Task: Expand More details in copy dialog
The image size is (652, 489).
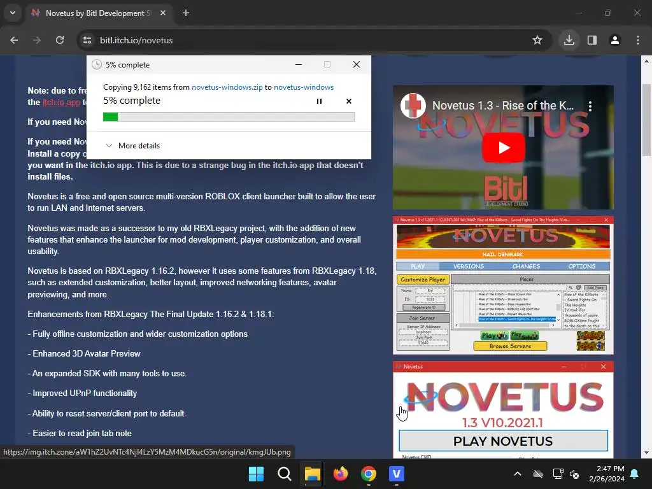Action: pyautogui.click(x=132, y=146)
